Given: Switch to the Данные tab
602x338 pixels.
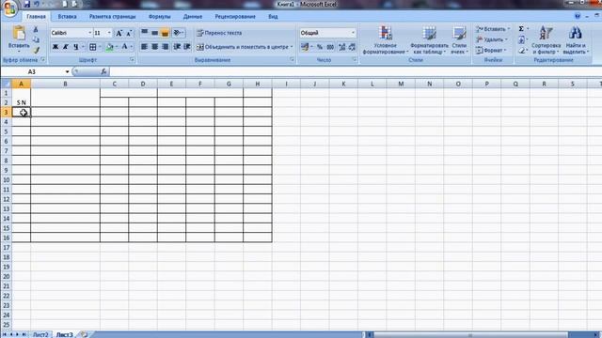Looking at the screenshot, I should point(193,17).
